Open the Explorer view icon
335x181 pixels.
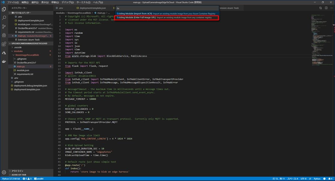(4, 9)
